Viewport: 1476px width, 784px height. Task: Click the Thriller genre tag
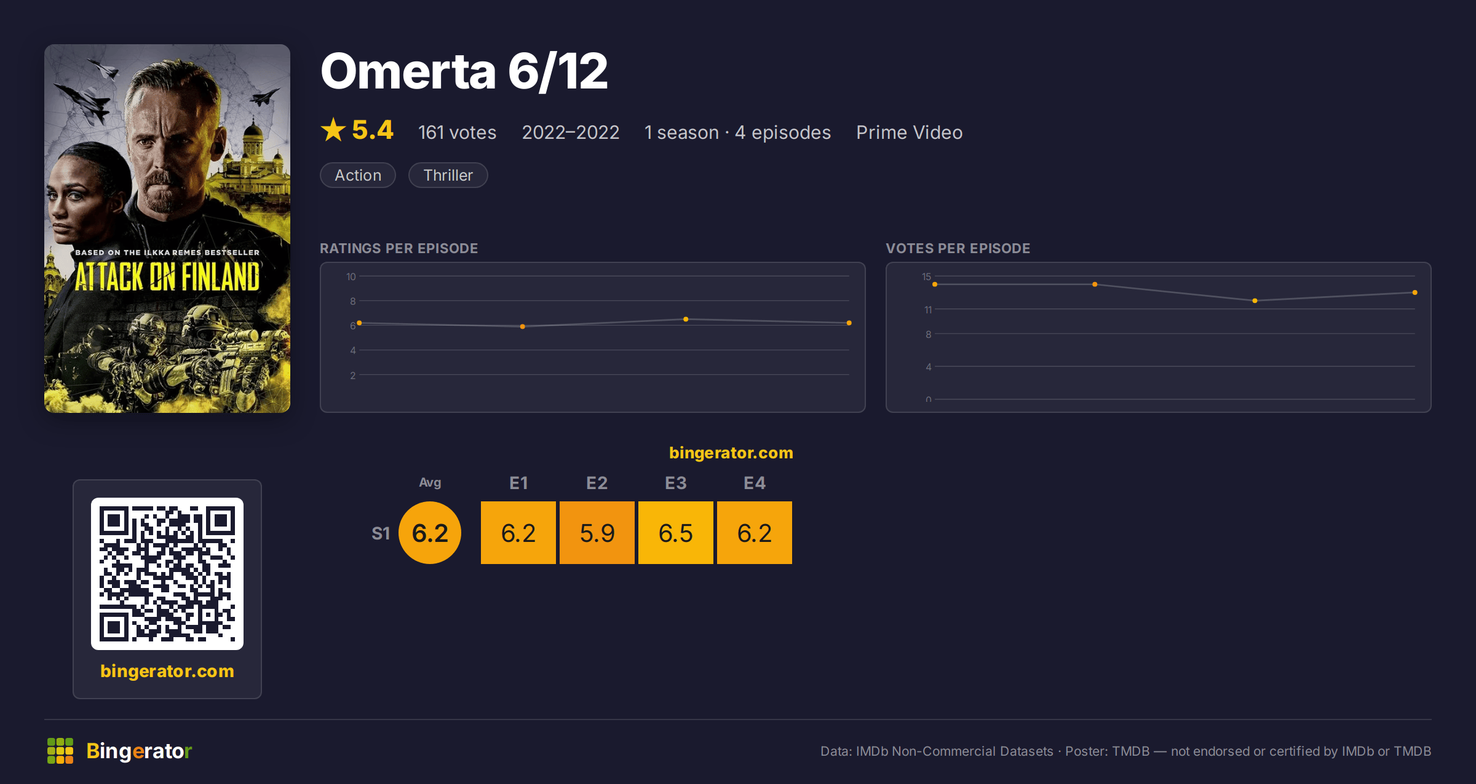pyautogui.click(x=448, y=175)
